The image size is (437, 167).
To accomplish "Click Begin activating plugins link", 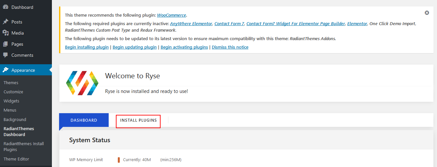I will [x=184, y=47].
